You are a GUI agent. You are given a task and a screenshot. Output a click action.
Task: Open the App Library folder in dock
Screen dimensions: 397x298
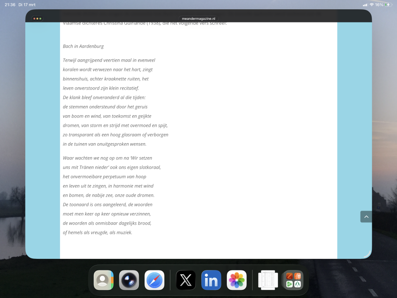pos(293,280)
